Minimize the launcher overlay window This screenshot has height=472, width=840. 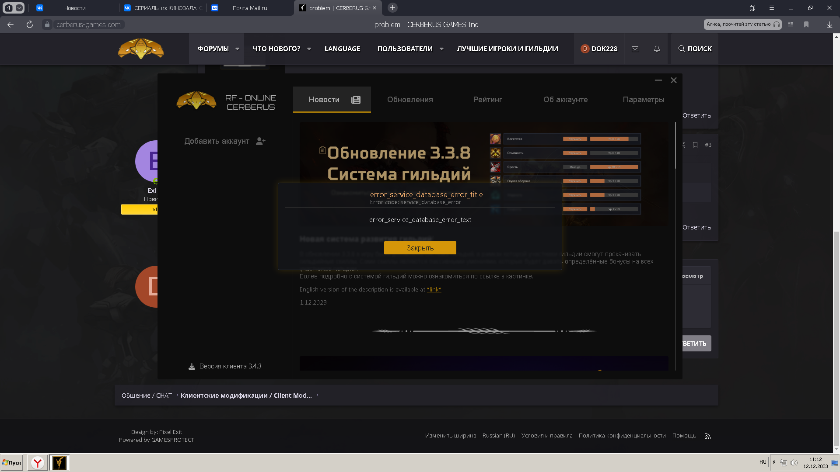(x=658, y=80)
